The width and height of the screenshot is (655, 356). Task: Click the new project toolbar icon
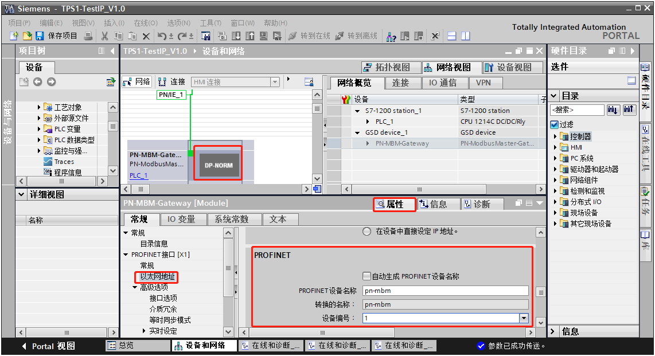pyautogui.click(x=14, y=36)
